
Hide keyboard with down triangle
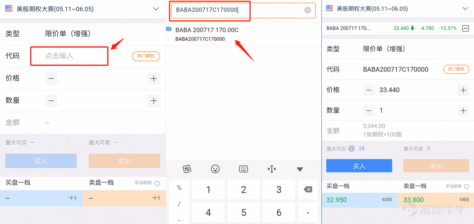(300, 169)
